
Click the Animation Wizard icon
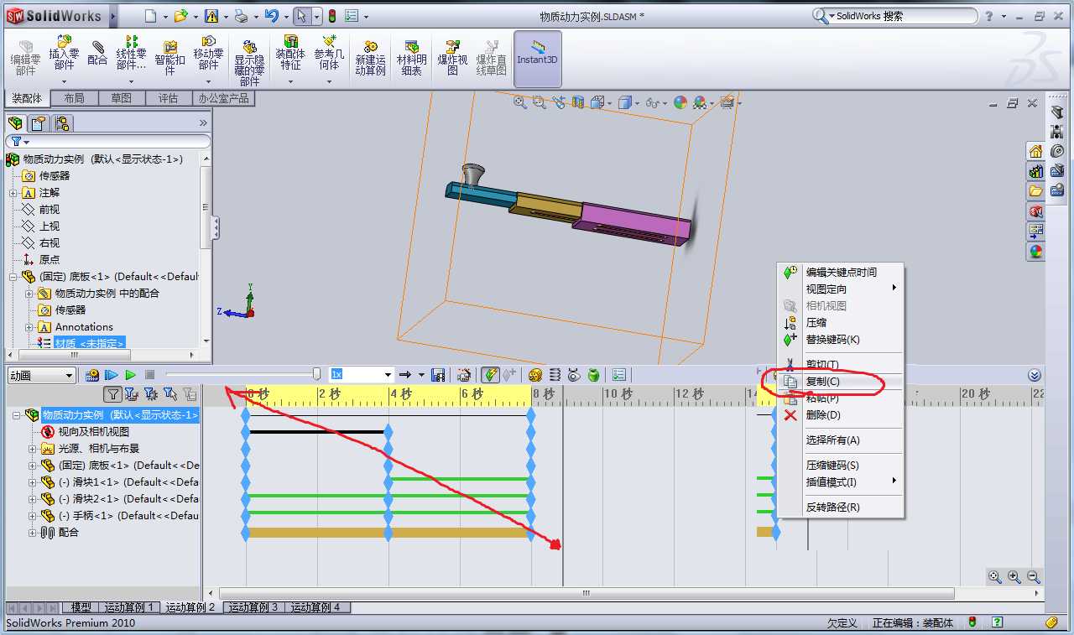pos(462,375)
